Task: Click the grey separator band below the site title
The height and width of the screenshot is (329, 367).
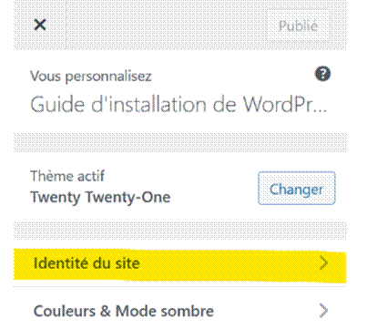Action: click(180, 142)
